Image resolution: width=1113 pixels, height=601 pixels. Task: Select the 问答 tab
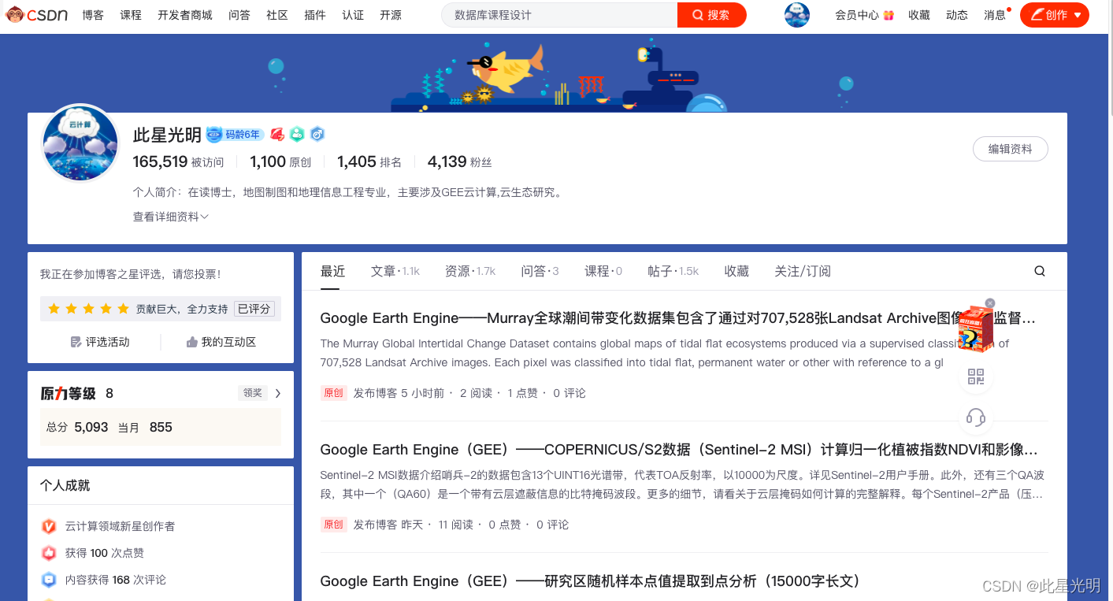pyautogui.click(x=540, y=271)
